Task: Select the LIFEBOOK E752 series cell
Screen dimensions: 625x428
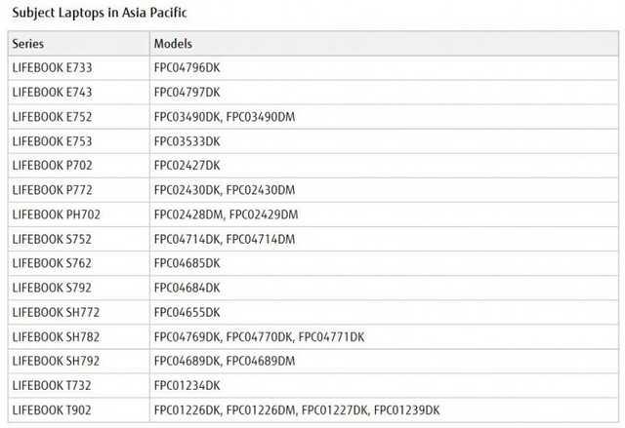Action: (x=52, y=117)
